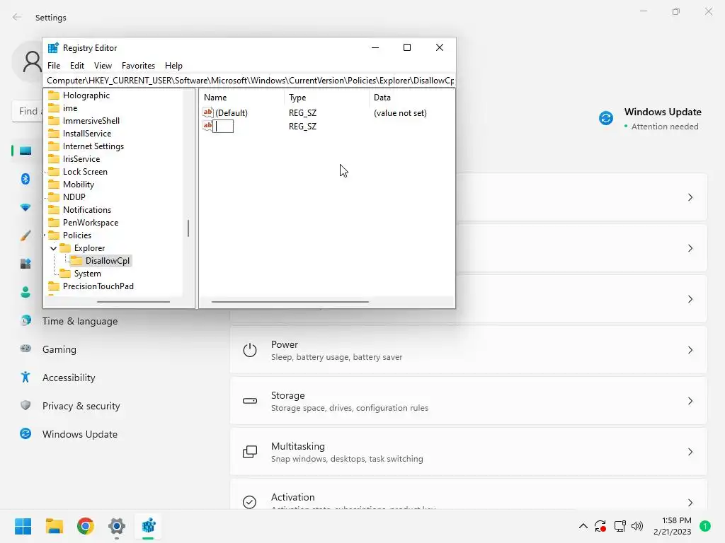Image resolution: width=725 pixels, height=543 pixels.
Task: Click the Windows Update sync icon in header
Action: click(606, 118)
